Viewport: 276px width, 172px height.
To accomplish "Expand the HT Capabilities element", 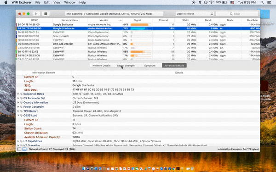I will [x=18, y=141].
